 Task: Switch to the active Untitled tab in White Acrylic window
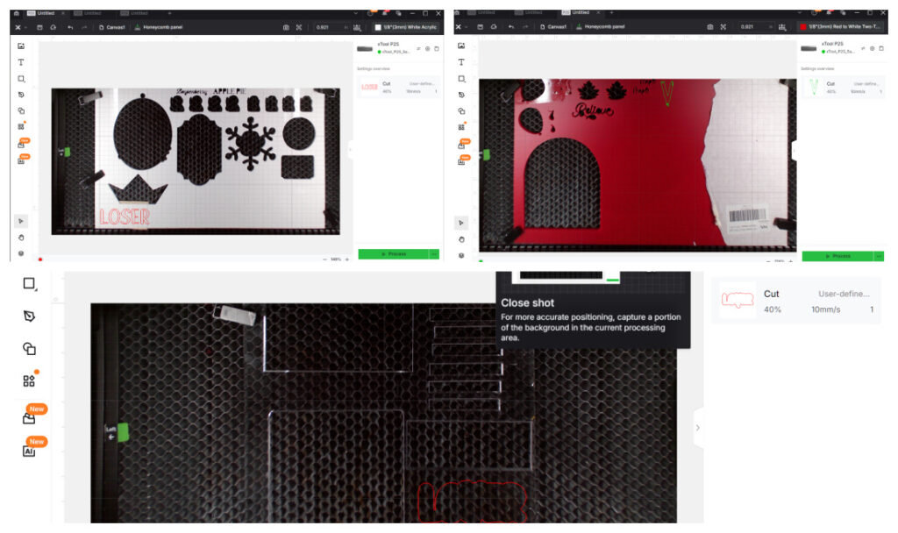pyautogui.click(x=42, y=13)
